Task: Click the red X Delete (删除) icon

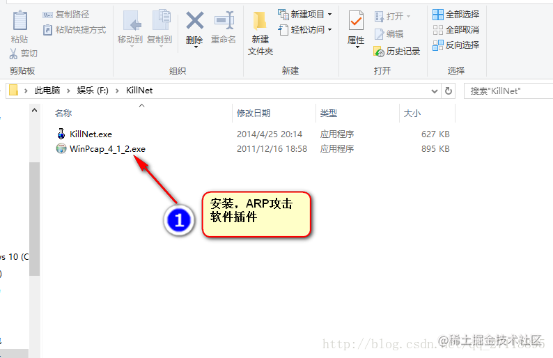Action: (195, 20)
